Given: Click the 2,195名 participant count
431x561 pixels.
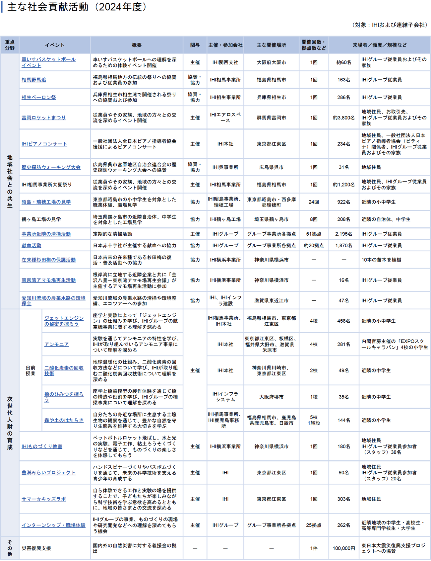Looking at the screenshot, I should click(x=344, y=234).
